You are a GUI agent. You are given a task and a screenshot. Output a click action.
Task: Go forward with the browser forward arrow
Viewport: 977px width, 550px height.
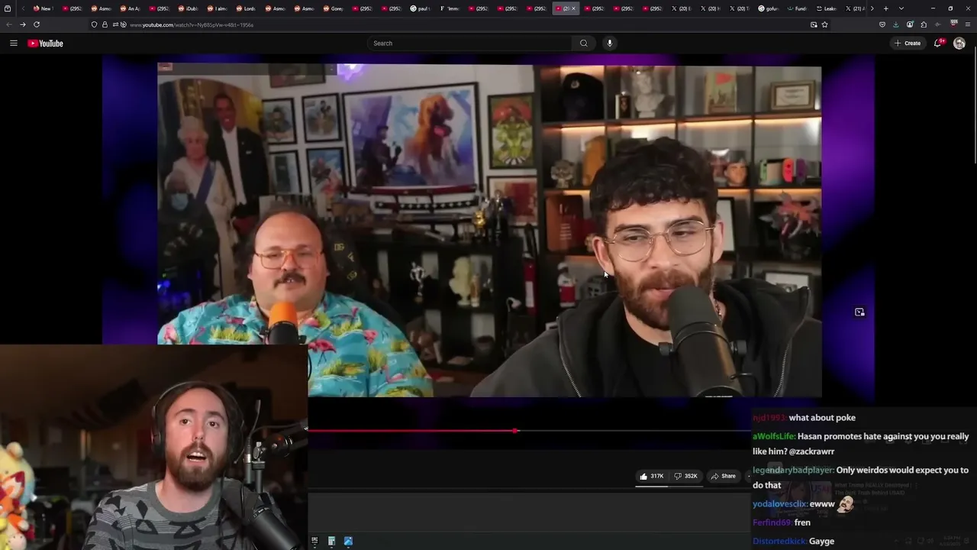[x=22, y=24]
